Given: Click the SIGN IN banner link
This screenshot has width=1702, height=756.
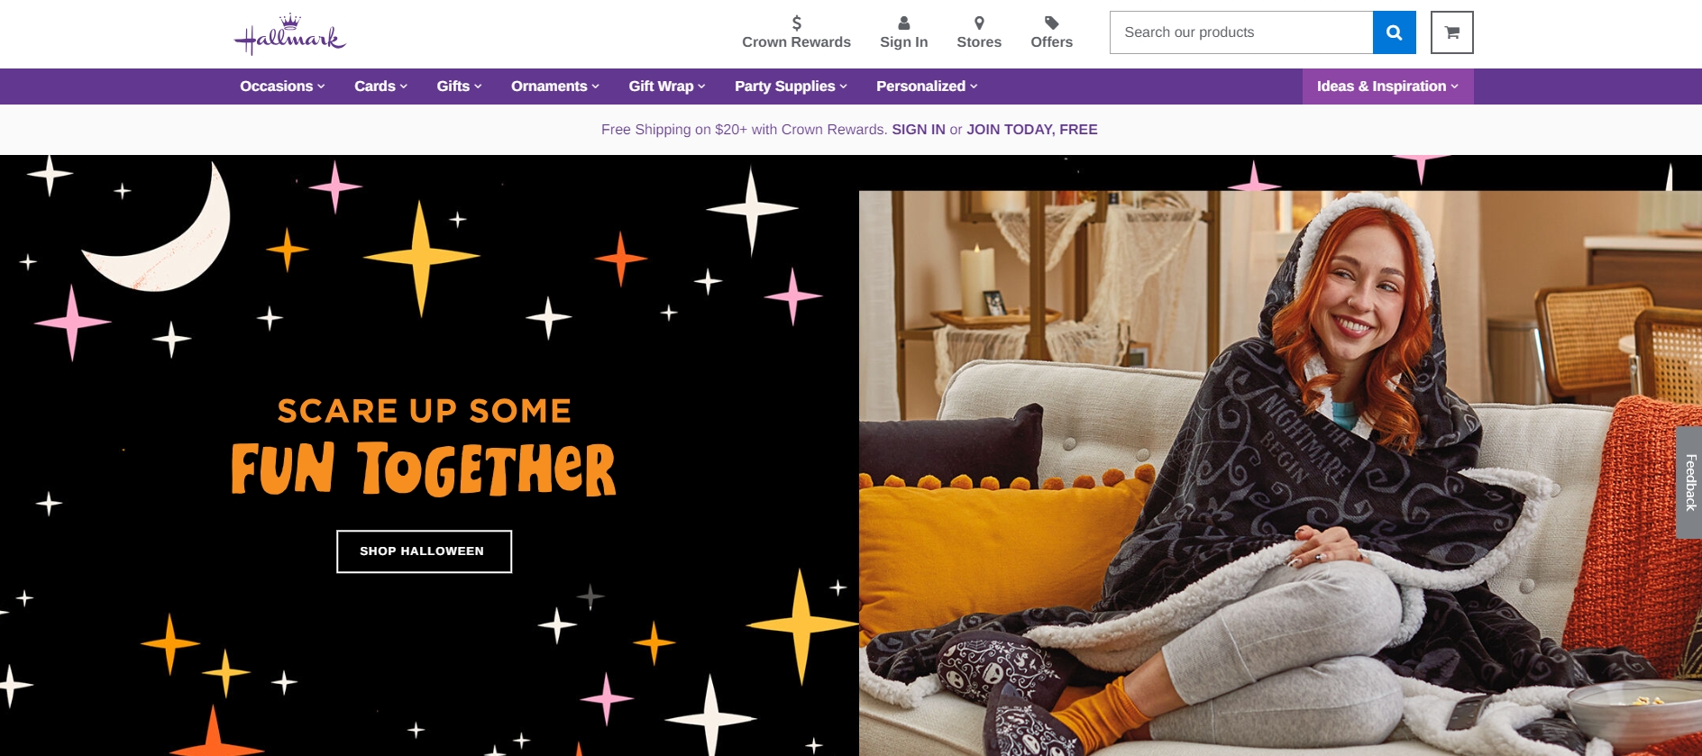Looking at the screenshot, I should pyautogui.click(x=919, y=130).
